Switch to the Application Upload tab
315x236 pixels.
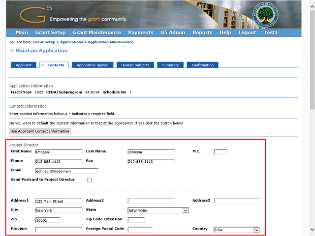[93, 65]
